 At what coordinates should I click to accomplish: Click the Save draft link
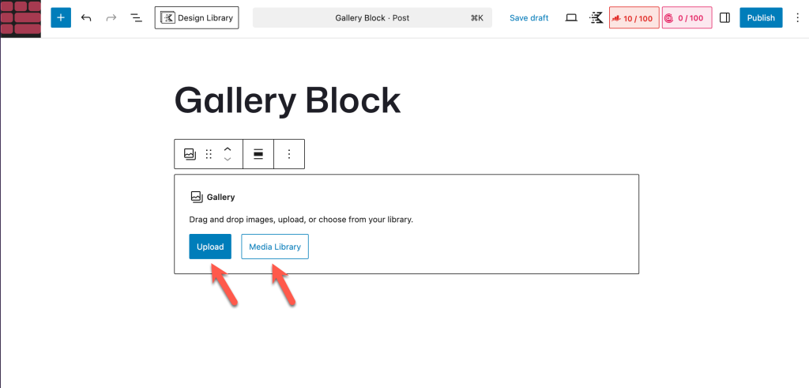[x=529, y=17]
